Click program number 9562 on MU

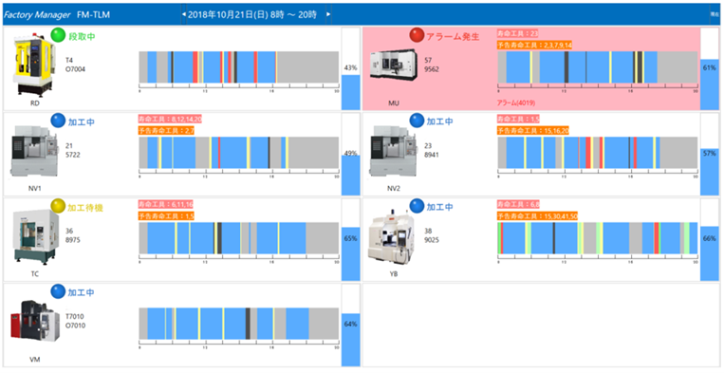point(432,69)
